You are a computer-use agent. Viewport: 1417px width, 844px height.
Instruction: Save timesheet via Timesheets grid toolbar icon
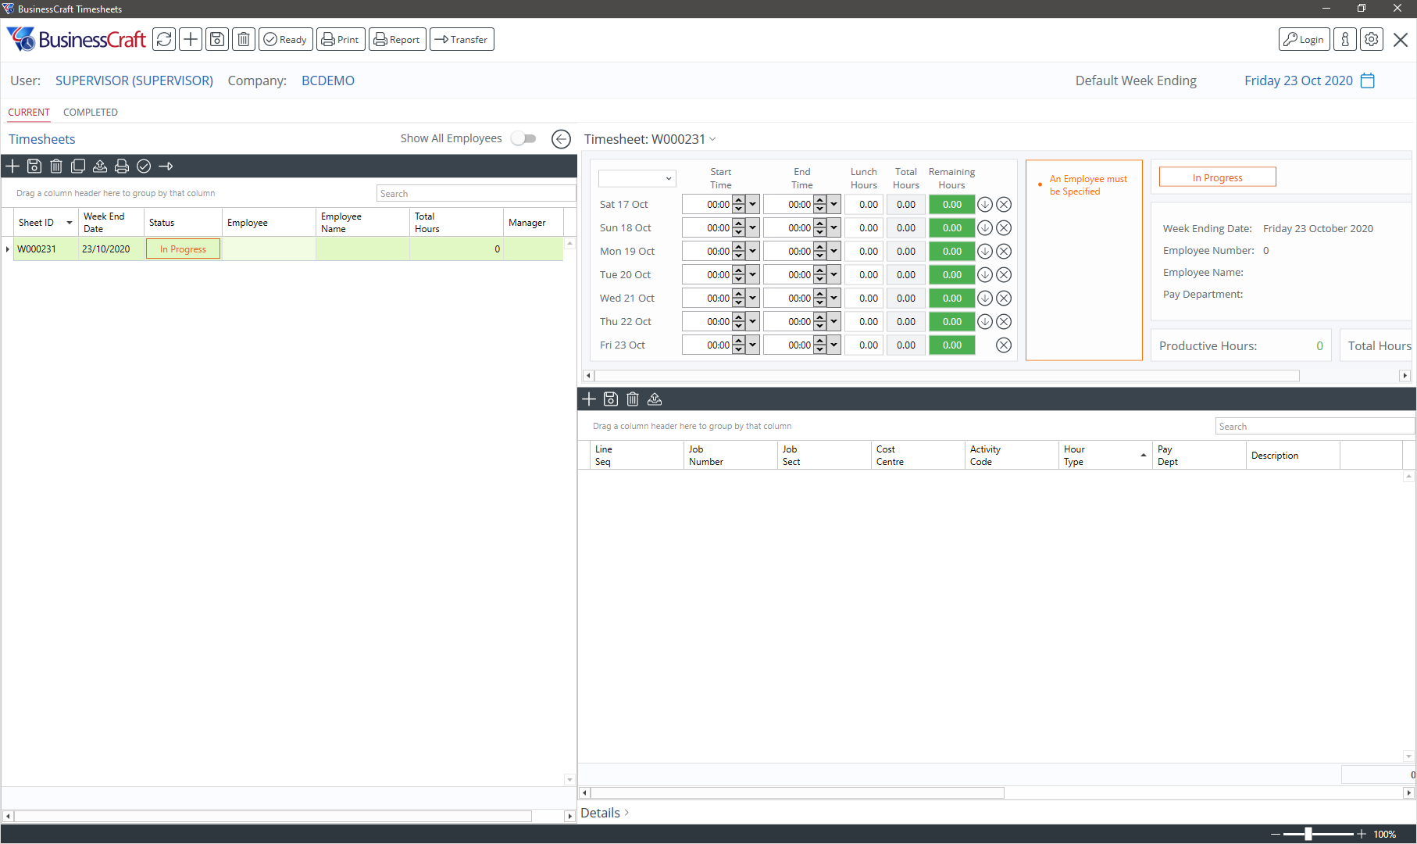click(x=34, y=166)
